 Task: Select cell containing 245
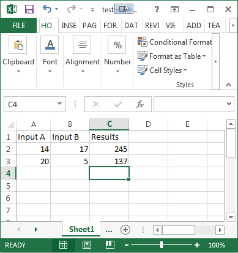[x=109, y=149]
